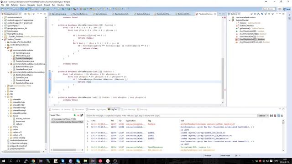Collapse the src folder in Package Explorer
Image resolution: width=292 pixels, height=164 pixels.
(x=5, y=47)
